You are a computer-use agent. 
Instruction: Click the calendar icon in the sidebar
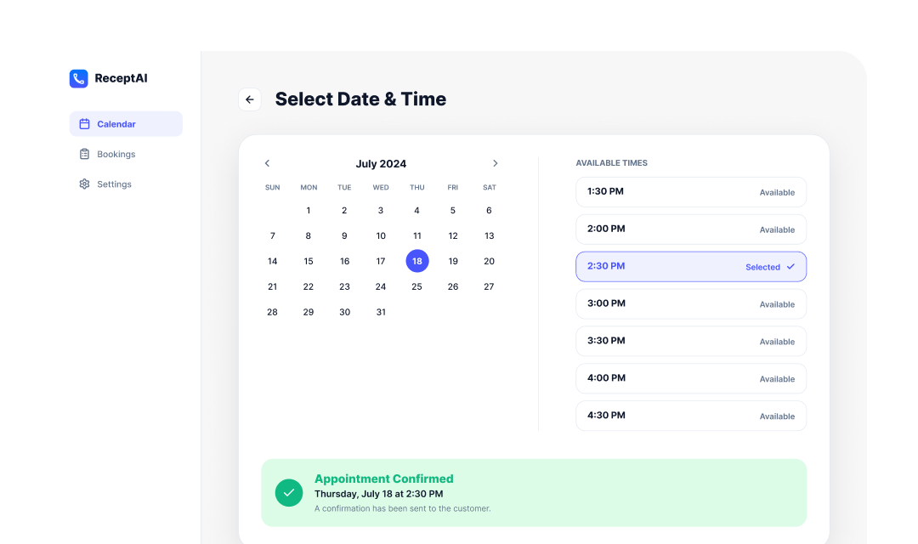pos(84,124)
